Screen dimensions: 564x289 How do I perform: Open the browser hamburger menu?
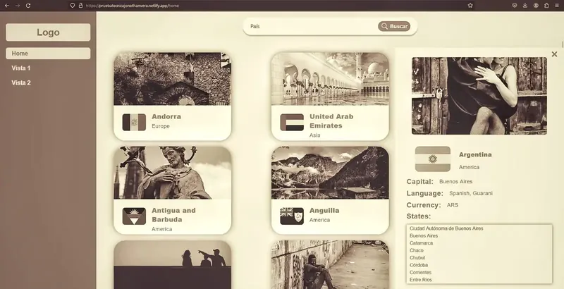point(557,6)
